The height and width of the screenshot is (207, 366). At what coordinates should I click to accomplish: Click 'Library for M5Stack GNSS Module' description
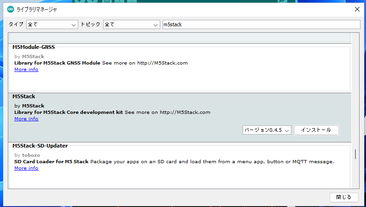[57, 63]
